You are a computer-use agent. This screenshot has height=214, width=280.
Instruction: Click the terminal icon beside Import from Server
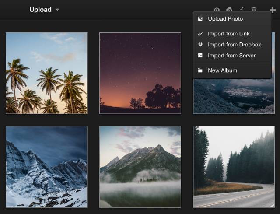tap(200, 56)
